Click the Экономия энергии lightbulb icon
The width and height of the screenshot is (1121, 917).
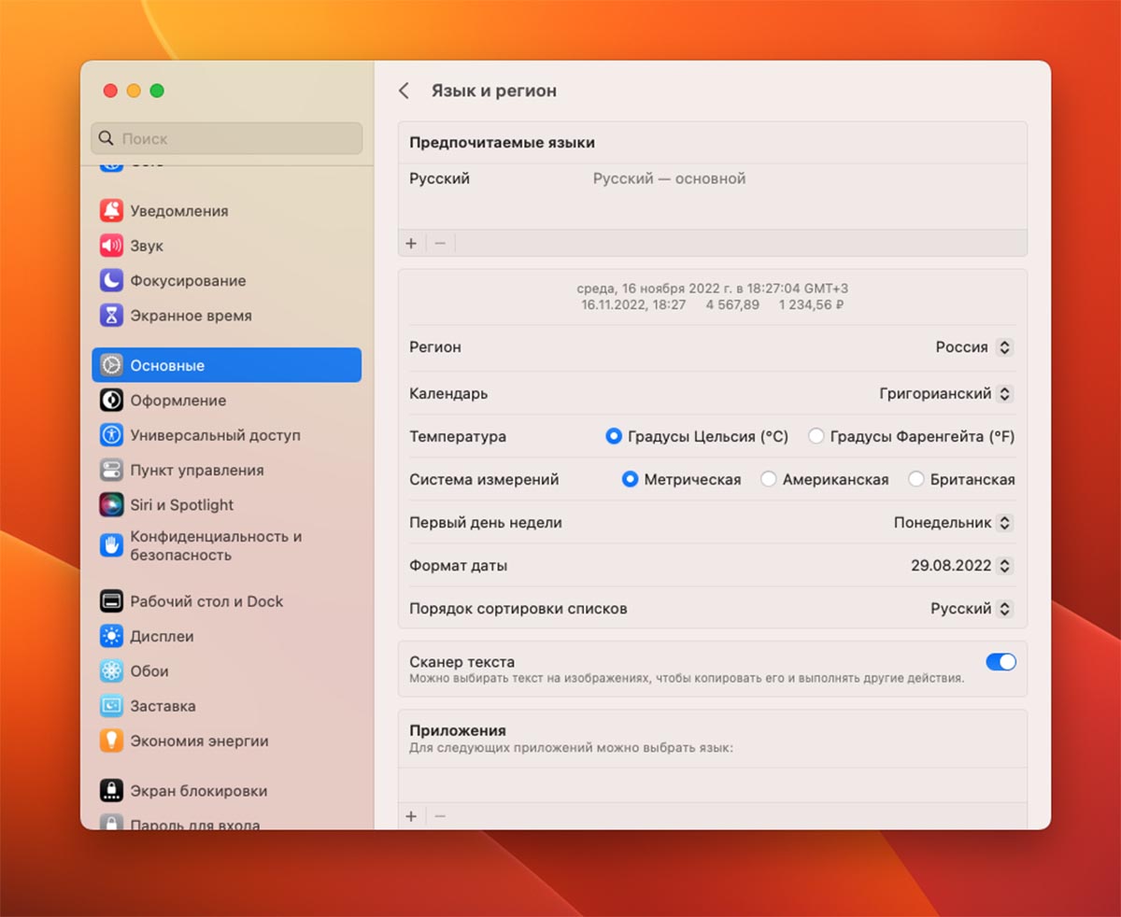point(112,741)
